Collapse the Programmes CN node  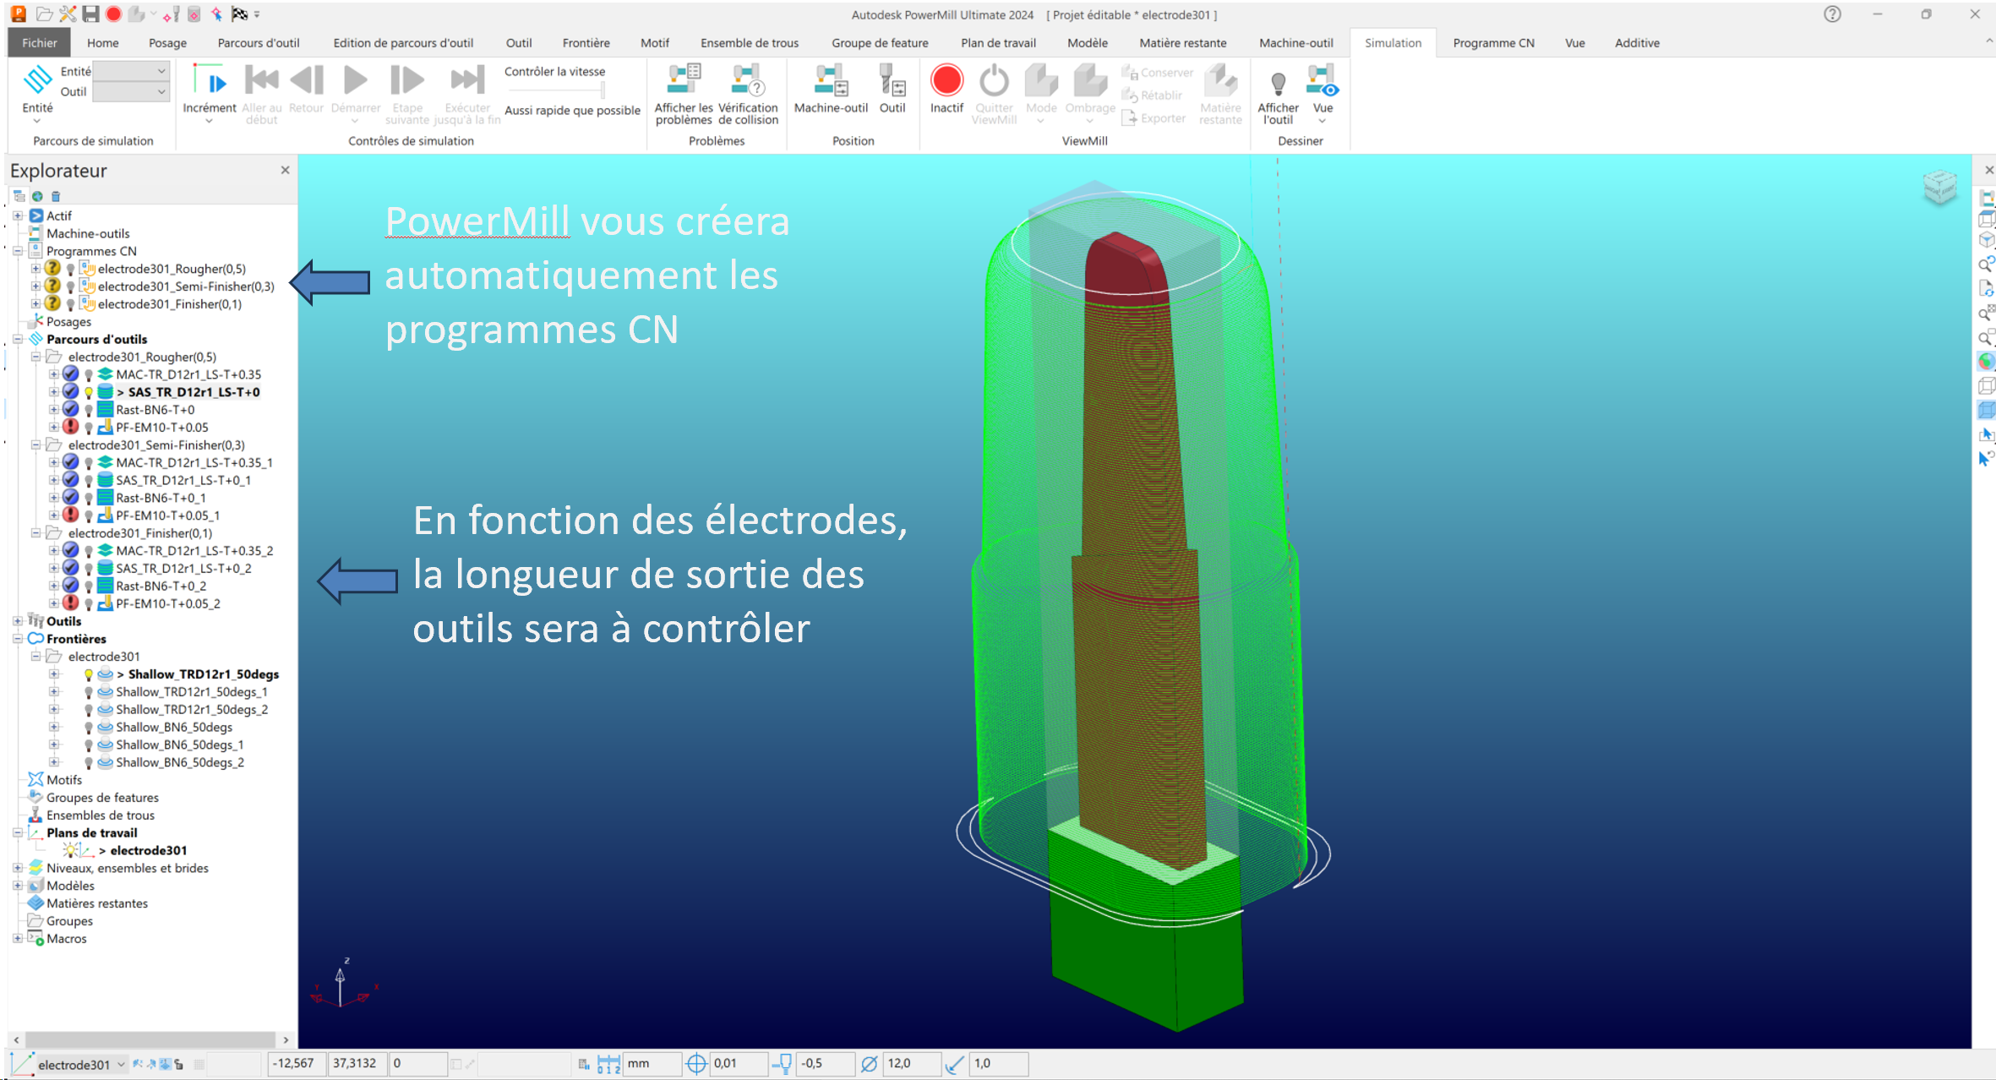[18, 251]
